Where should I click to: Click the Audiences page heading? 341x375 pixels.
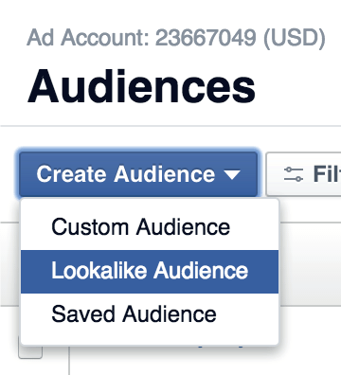click(141, 86)
